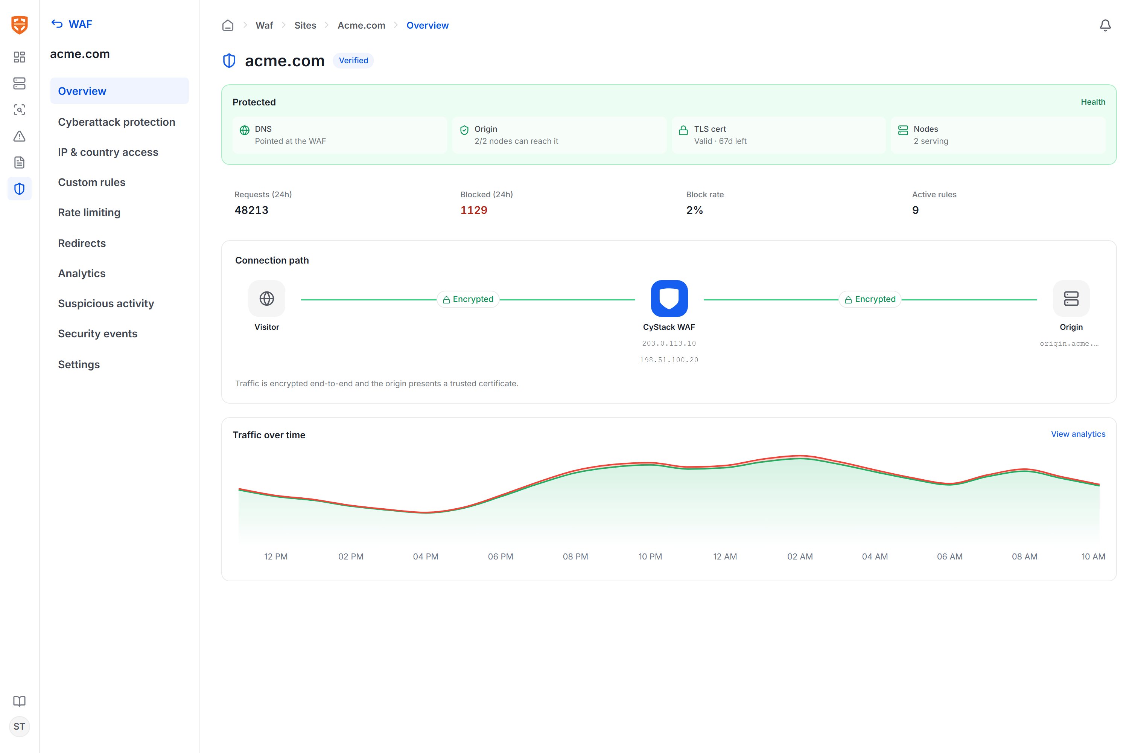1138x753 pixels.
Task: Click 'Valid · 67d left' TLS status
Action: pos(720,141)
